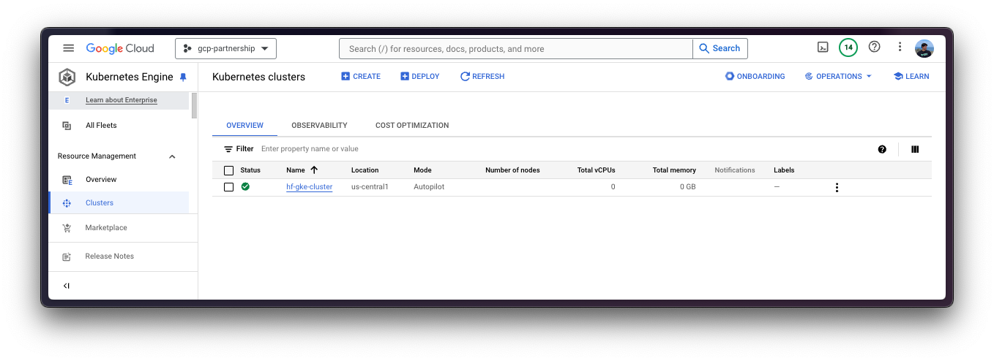Screen dimensions: 994x361
Task: Open Marketplace from sidebar
Action: tap(106, 228)
